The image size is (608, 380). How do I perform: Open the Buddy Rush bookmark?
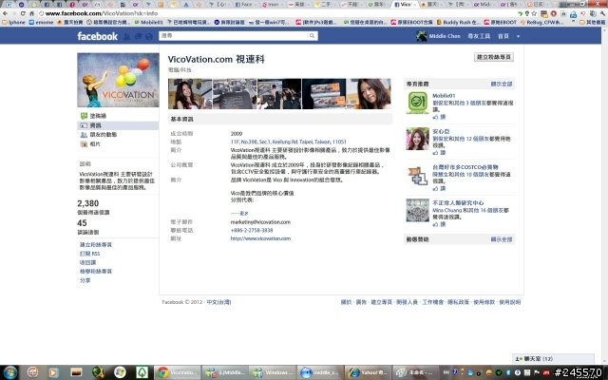click(x=458, y=22)
